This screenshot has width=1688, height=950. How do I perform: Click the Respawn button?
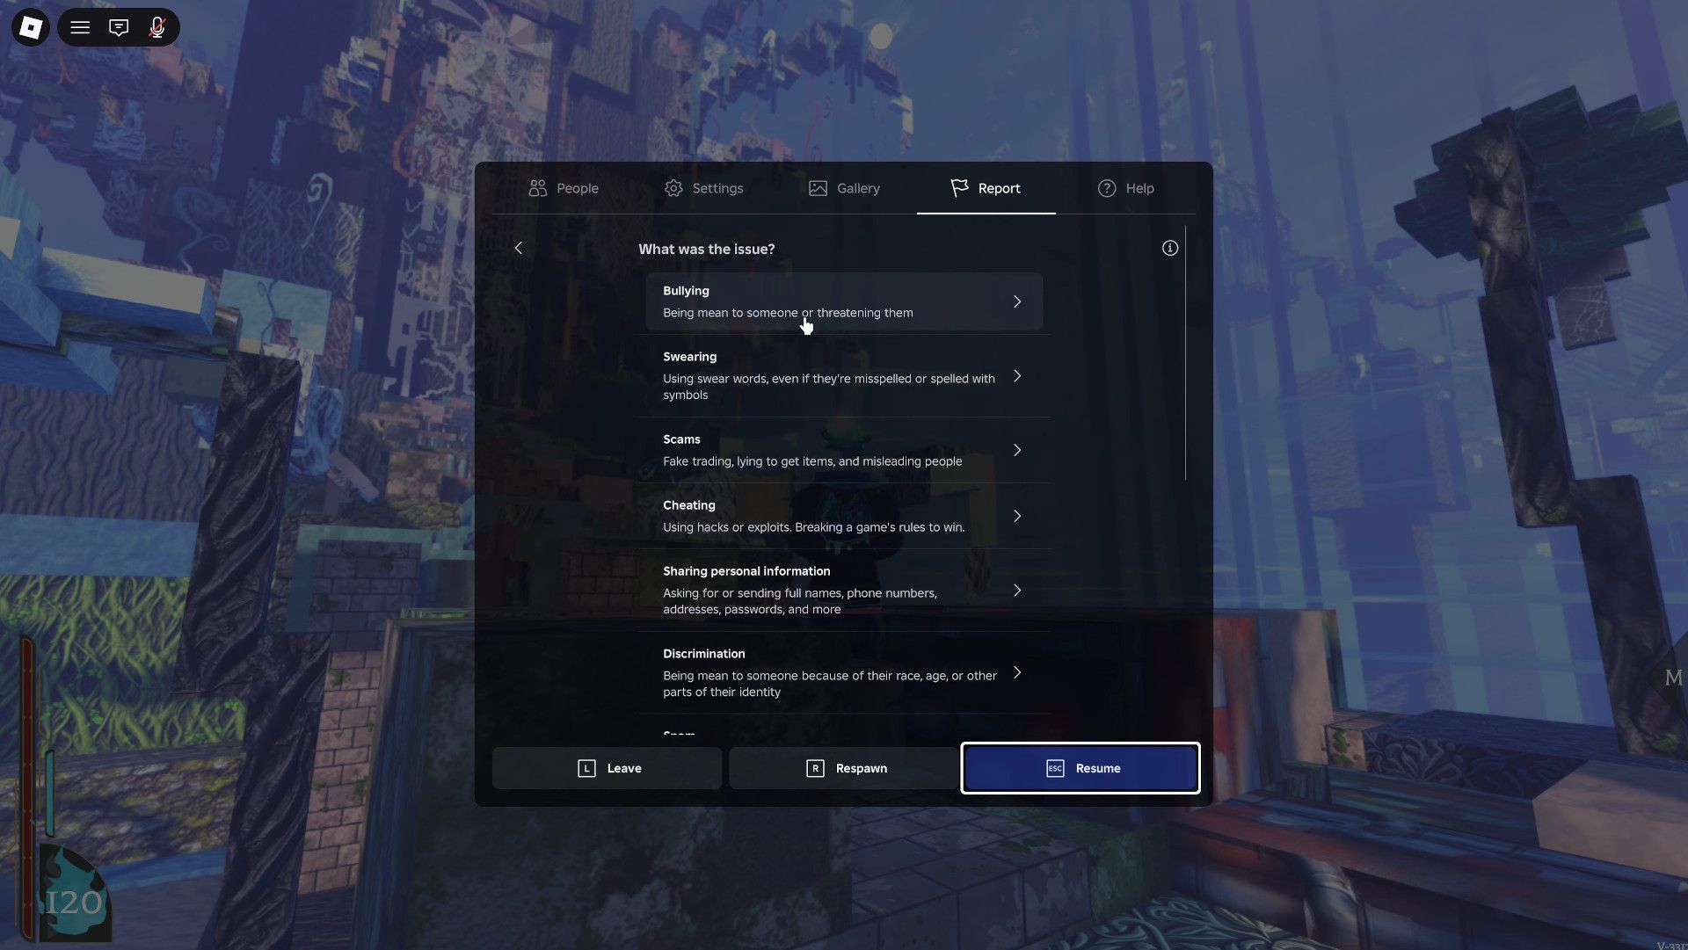pos(844,768)
